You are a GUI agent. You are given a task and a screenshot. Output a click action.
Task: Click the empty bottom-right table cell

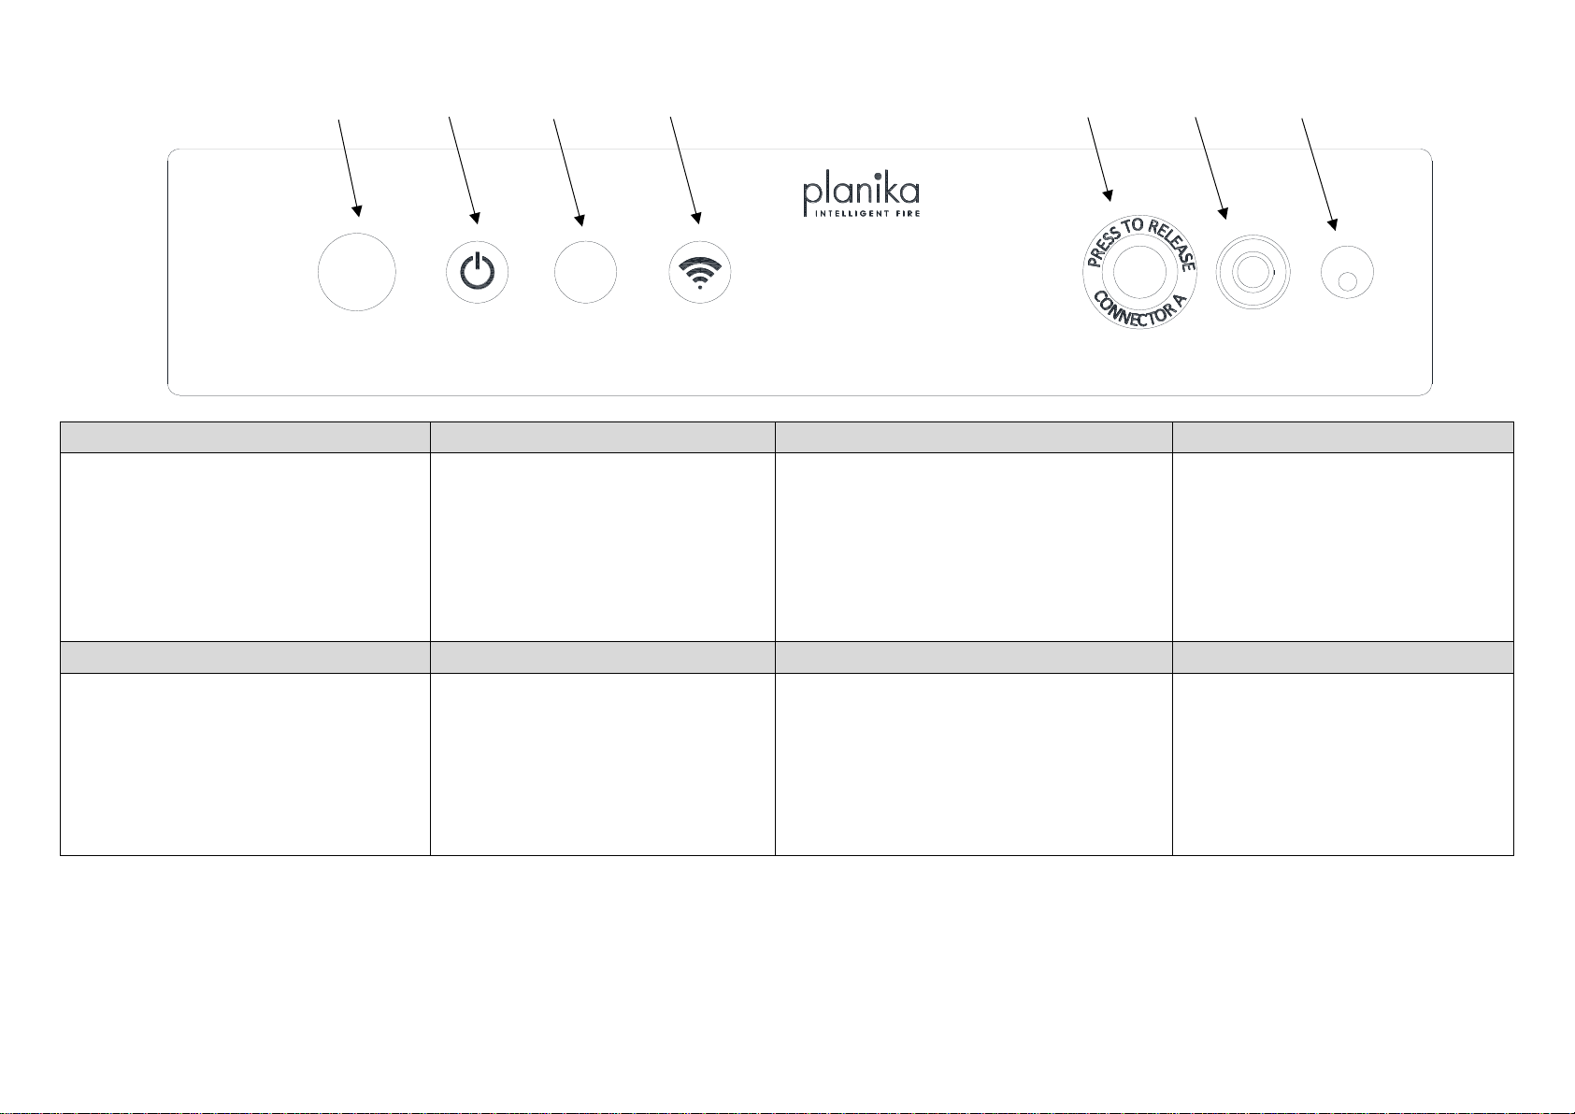pyautogui.click(x=1342, y=764)
